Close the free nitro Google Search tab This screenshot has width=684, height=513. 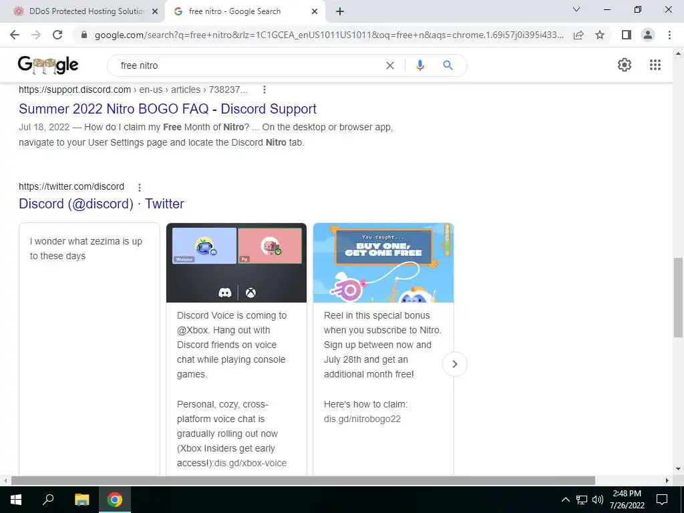[x=315, y=11]
